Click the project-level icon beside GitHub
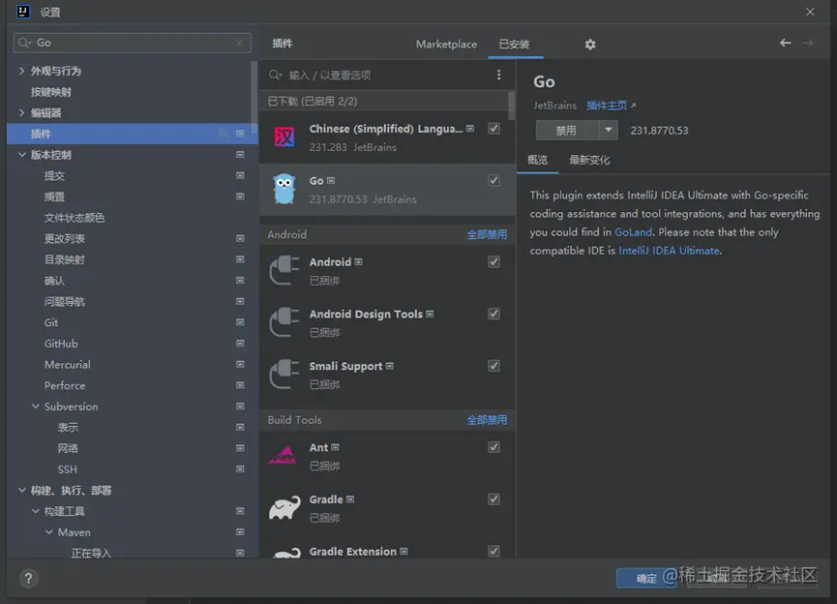The width and height of the screenshot is (837, 604). [x=240, y=344]
